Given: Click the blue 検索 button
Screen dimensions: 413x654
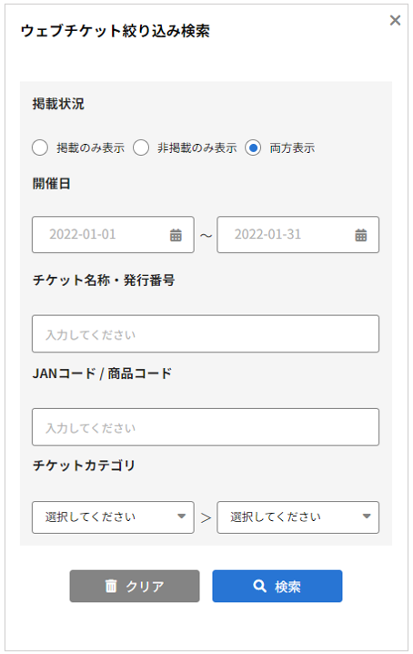Looking at the screenshot, I should [277, 586].
